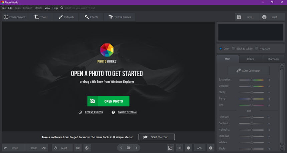Open the Text & Frames tab
287x153 pixels.
pos(119,17)
